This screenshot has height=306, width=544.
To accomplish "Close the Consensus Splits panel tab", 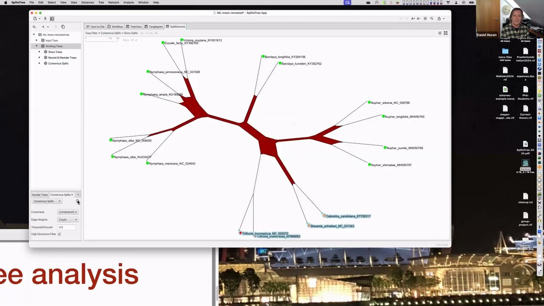I will 72,195.
